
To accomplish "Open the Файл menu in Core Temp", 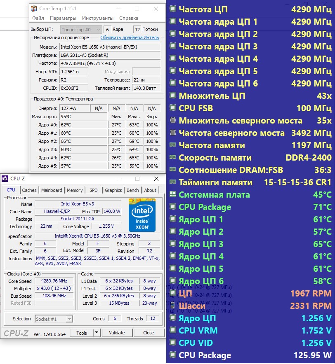I will click(38, 18).
